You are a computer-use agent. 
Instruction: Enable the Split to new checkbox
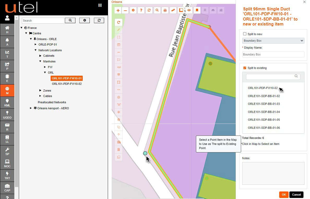click(x=245, y=34)
